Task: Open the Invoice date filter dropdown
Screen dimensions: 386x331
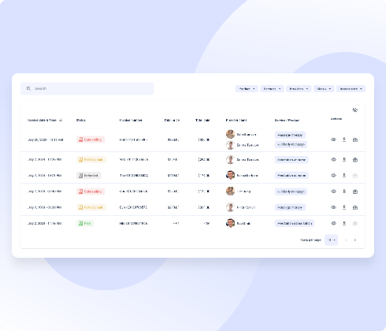Action: 351,89
